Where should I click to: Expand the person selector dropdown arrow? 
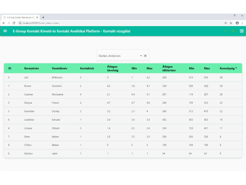(141, 56)
